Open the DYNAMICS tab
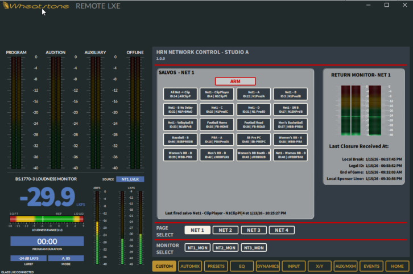413x274 pixels. pos(267,266)
